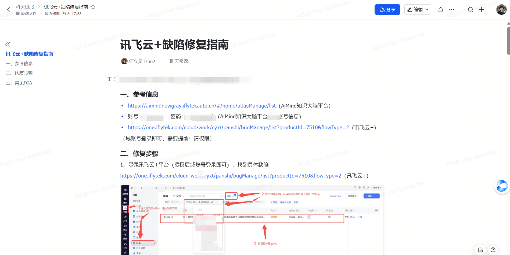Viewport: 510px width, 255px height.
Task: Click the 分享 share button
Action: pyautogui.click(x=387, y=10)
